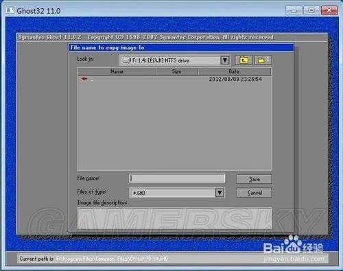343x271 pixels.
Task: Click the Ghost32 title bar application icon
Action: [10, 10]
